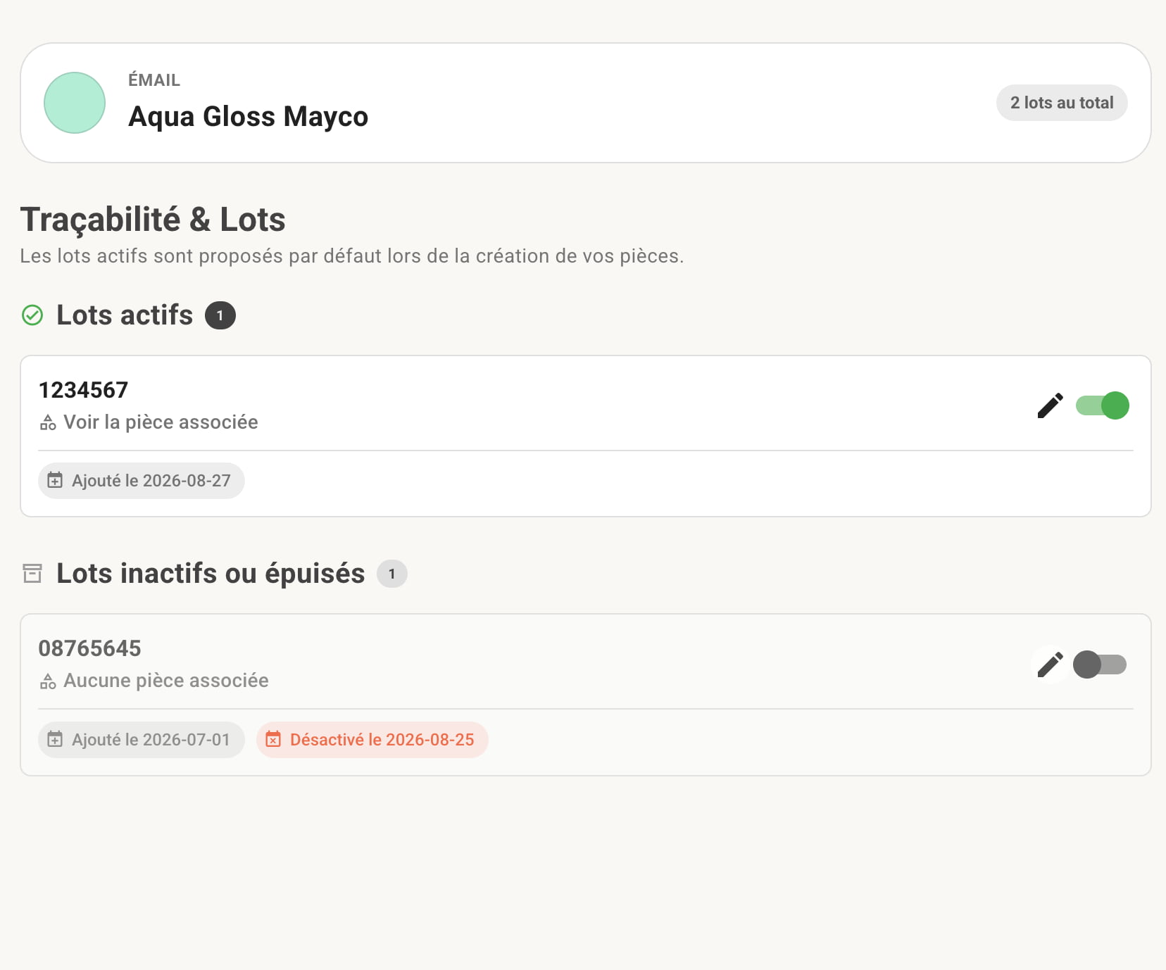The image size is (1166, 970).
Task: Select the lot number text '1234567'
Action: pyautogui.click(x=83, y=390)
